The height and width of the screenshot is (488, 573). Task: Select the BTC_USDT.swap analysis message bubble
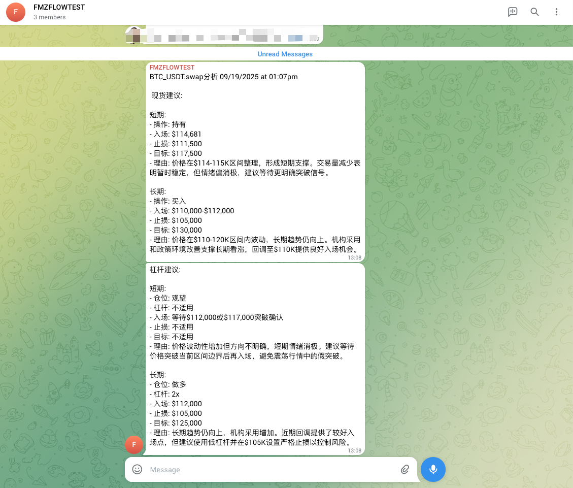click(x=255, y=162)
